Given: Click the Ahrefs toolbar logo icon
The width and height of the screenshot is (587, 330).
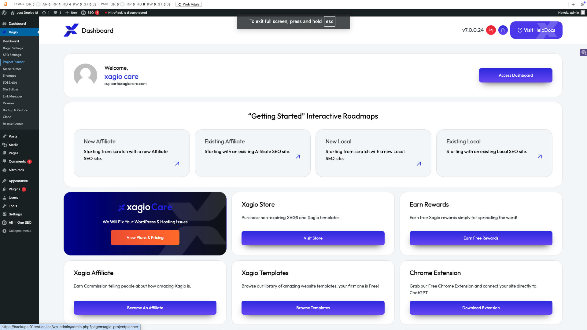Looking at the screenshot, I should click(6, 4).
